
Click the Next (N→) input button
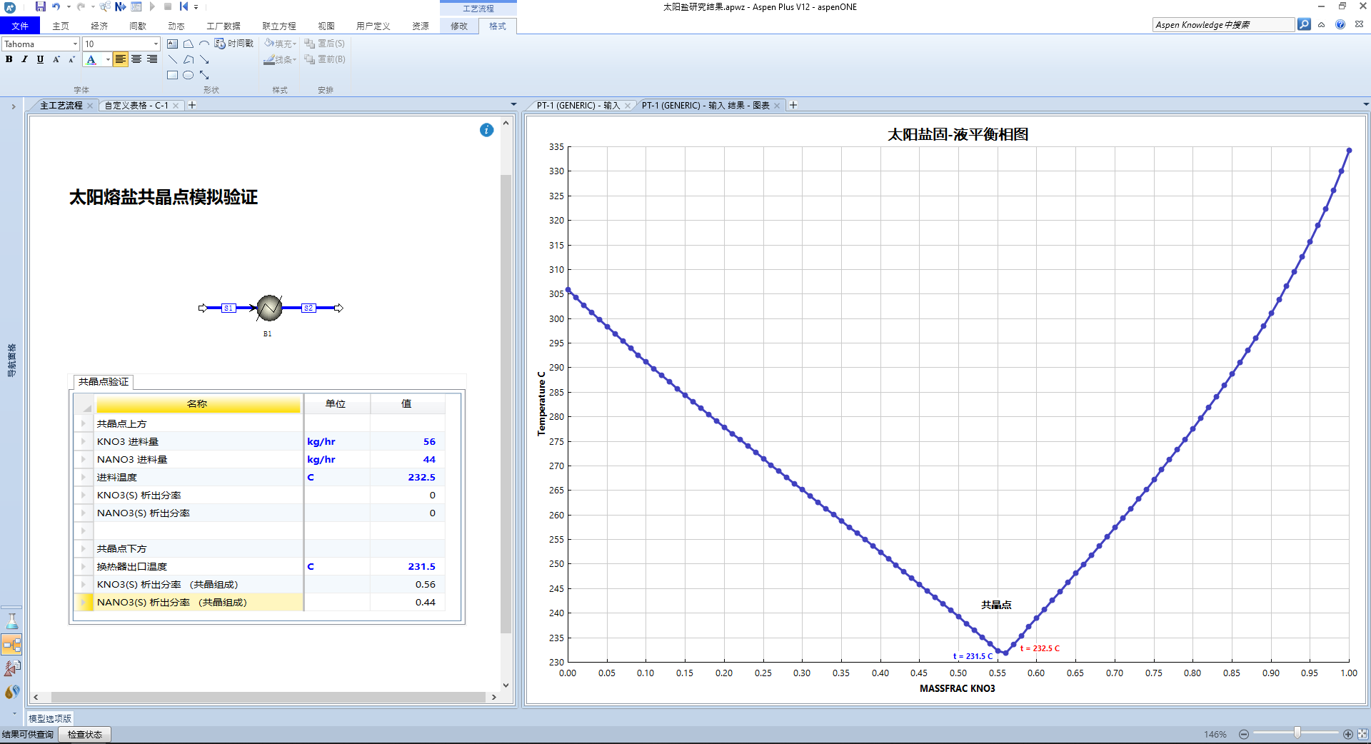click(121, 6)
